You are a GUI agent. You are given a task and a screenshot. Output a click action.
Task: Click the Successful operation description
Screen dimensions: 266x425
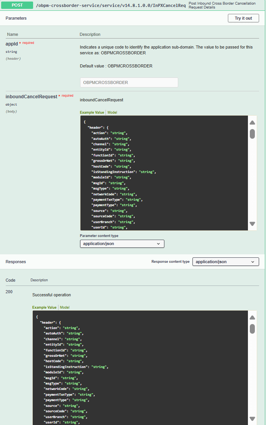[x=52, y=295]
